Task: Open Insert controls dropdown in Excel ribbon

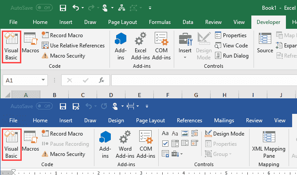Action: click(x=185, y=58)
